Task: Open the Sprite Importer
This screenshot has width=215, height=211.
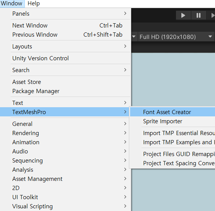Action: pyautogui.click(x=173, y=121)
